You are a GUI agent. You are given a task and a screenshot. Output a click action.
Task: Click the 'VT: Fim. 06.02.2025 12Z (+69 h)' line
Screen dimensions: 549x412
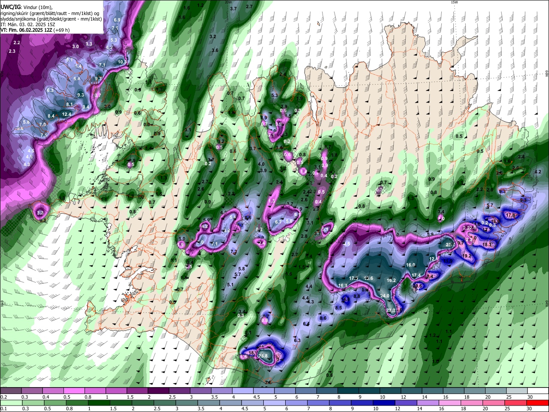pyautogui.click(x=35, y=30)
